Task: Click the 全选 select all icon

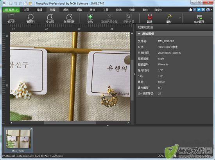Action: (x=90, y=18)
